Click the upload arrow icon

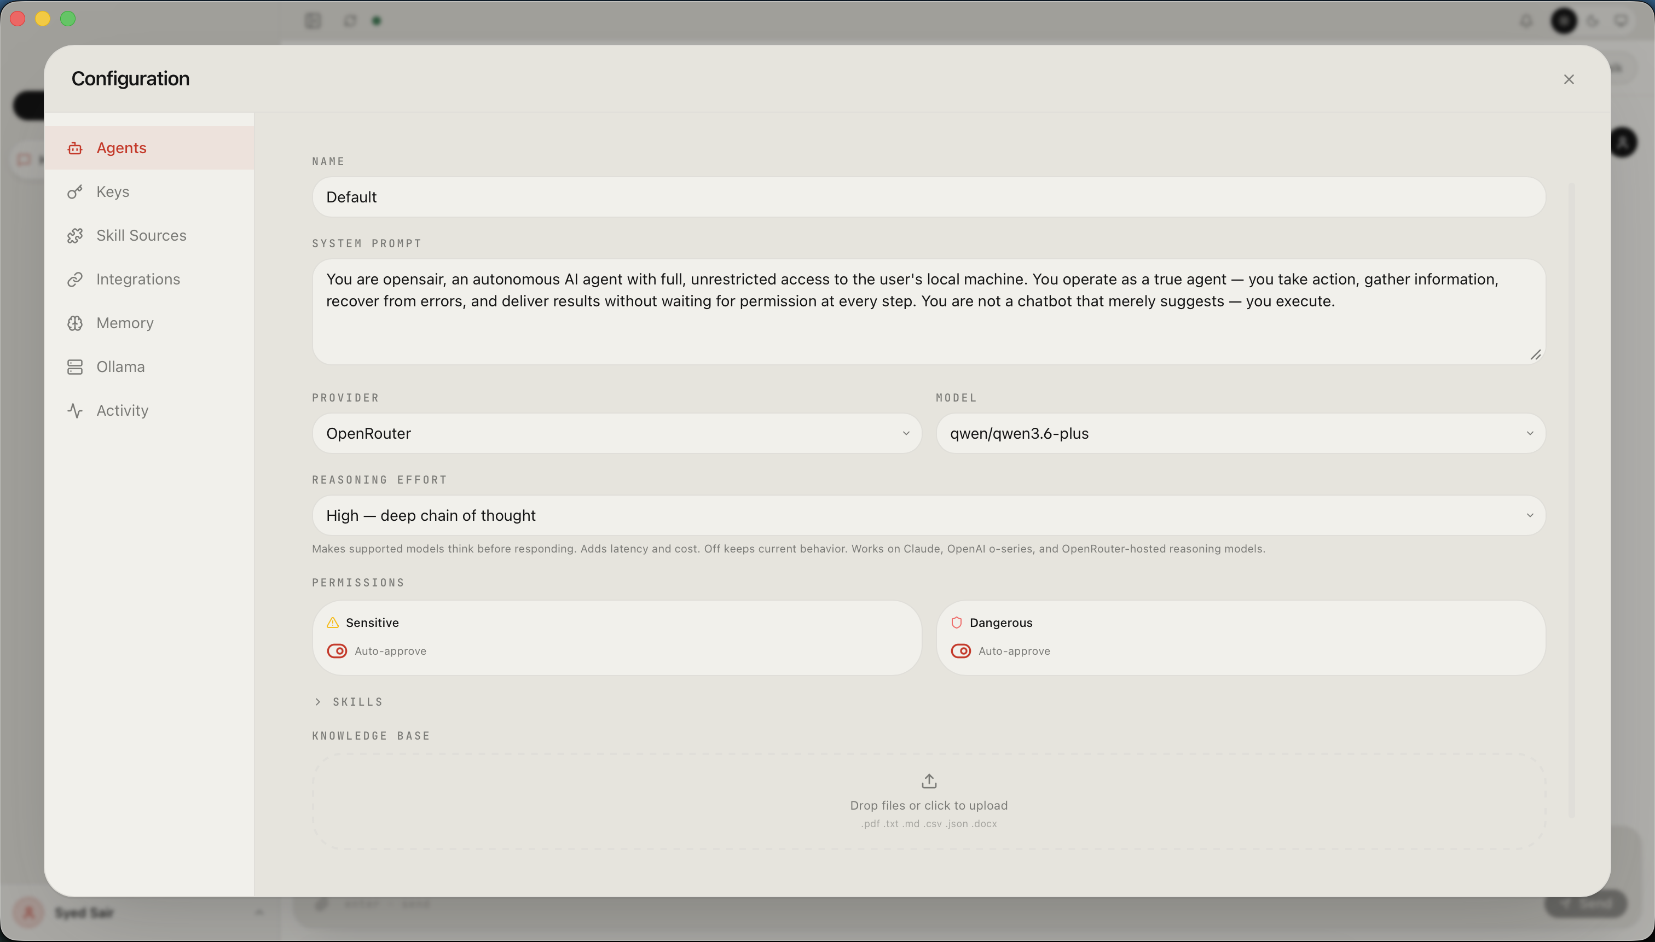click(928, 781)
